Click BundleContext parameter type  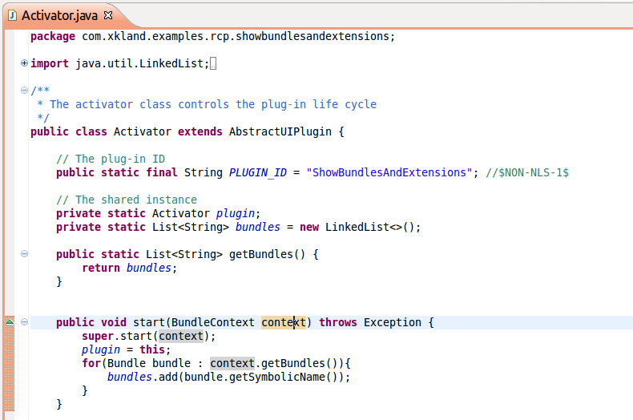213,322
